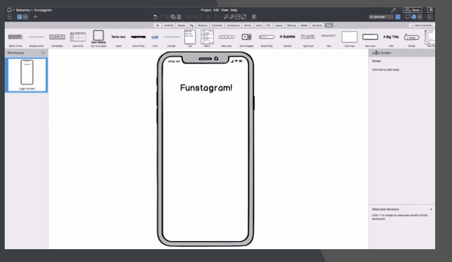Image resolution: width=452 pixels, height=262 pixels.
Task: Pick the Link Bar control
Action: tap(171, 39)
